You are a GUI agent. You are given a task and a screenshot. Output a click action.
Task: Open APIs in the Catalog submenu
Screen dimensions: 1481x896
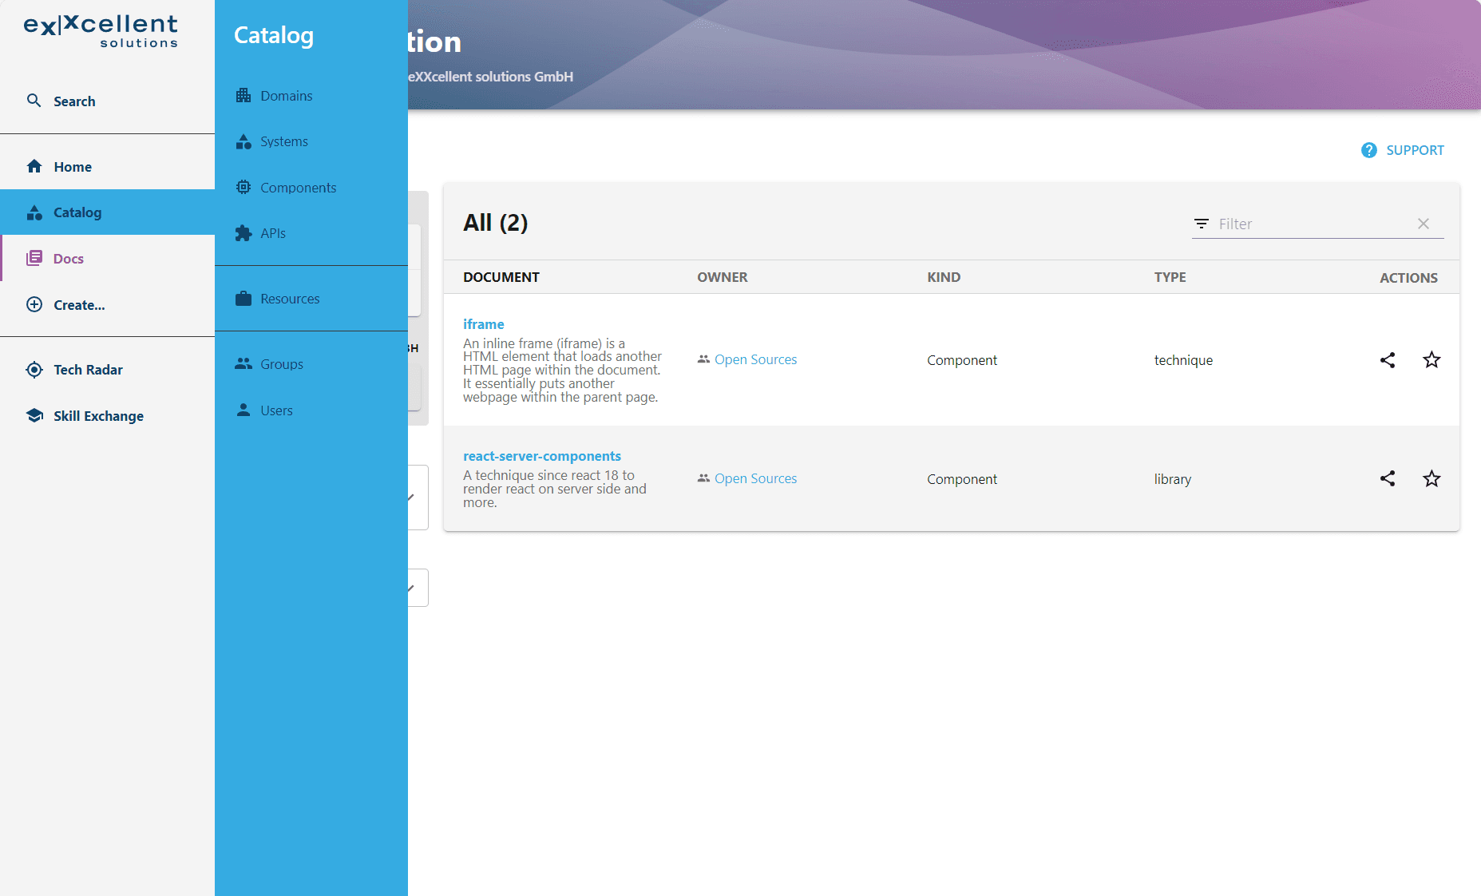coord(311,233)
